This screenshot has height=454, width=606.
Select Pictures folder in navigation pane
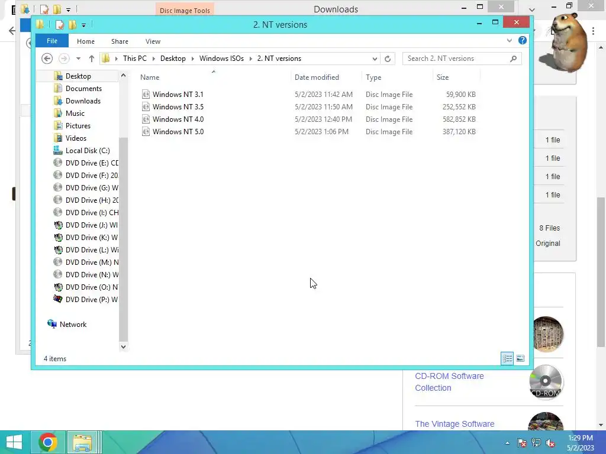pos(78,125)
